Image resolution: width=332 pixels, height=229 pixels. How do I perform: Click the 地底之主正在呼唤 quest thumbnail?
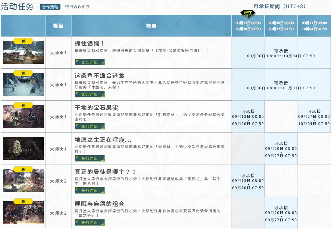[23, 149]
